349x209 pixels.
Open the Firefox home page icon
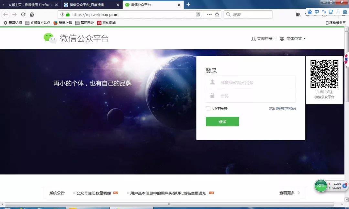click(32, 15)
